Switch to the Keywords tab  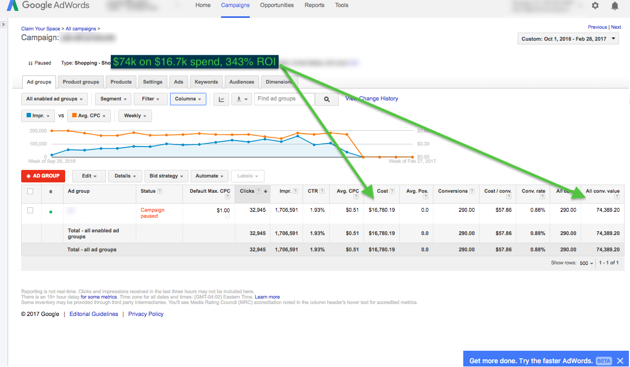click(206, 82)
